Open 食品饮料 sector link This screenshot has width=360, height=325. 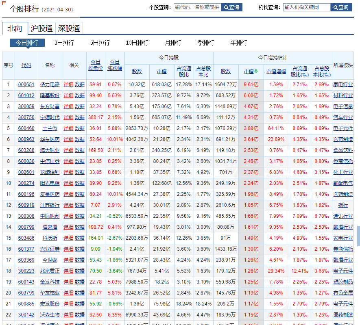(343, 150)
